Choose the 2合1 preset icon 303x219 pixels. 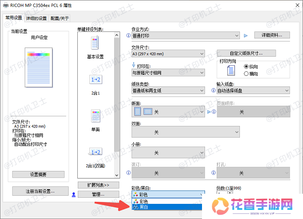[95, 80]
